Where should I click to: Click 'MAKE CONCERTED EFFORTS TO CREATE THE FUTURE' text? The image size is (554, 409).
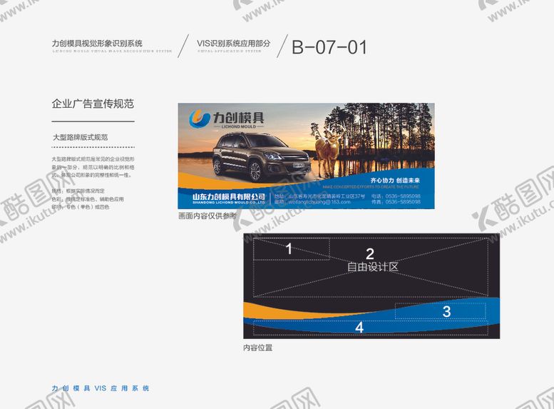point(371,186)
